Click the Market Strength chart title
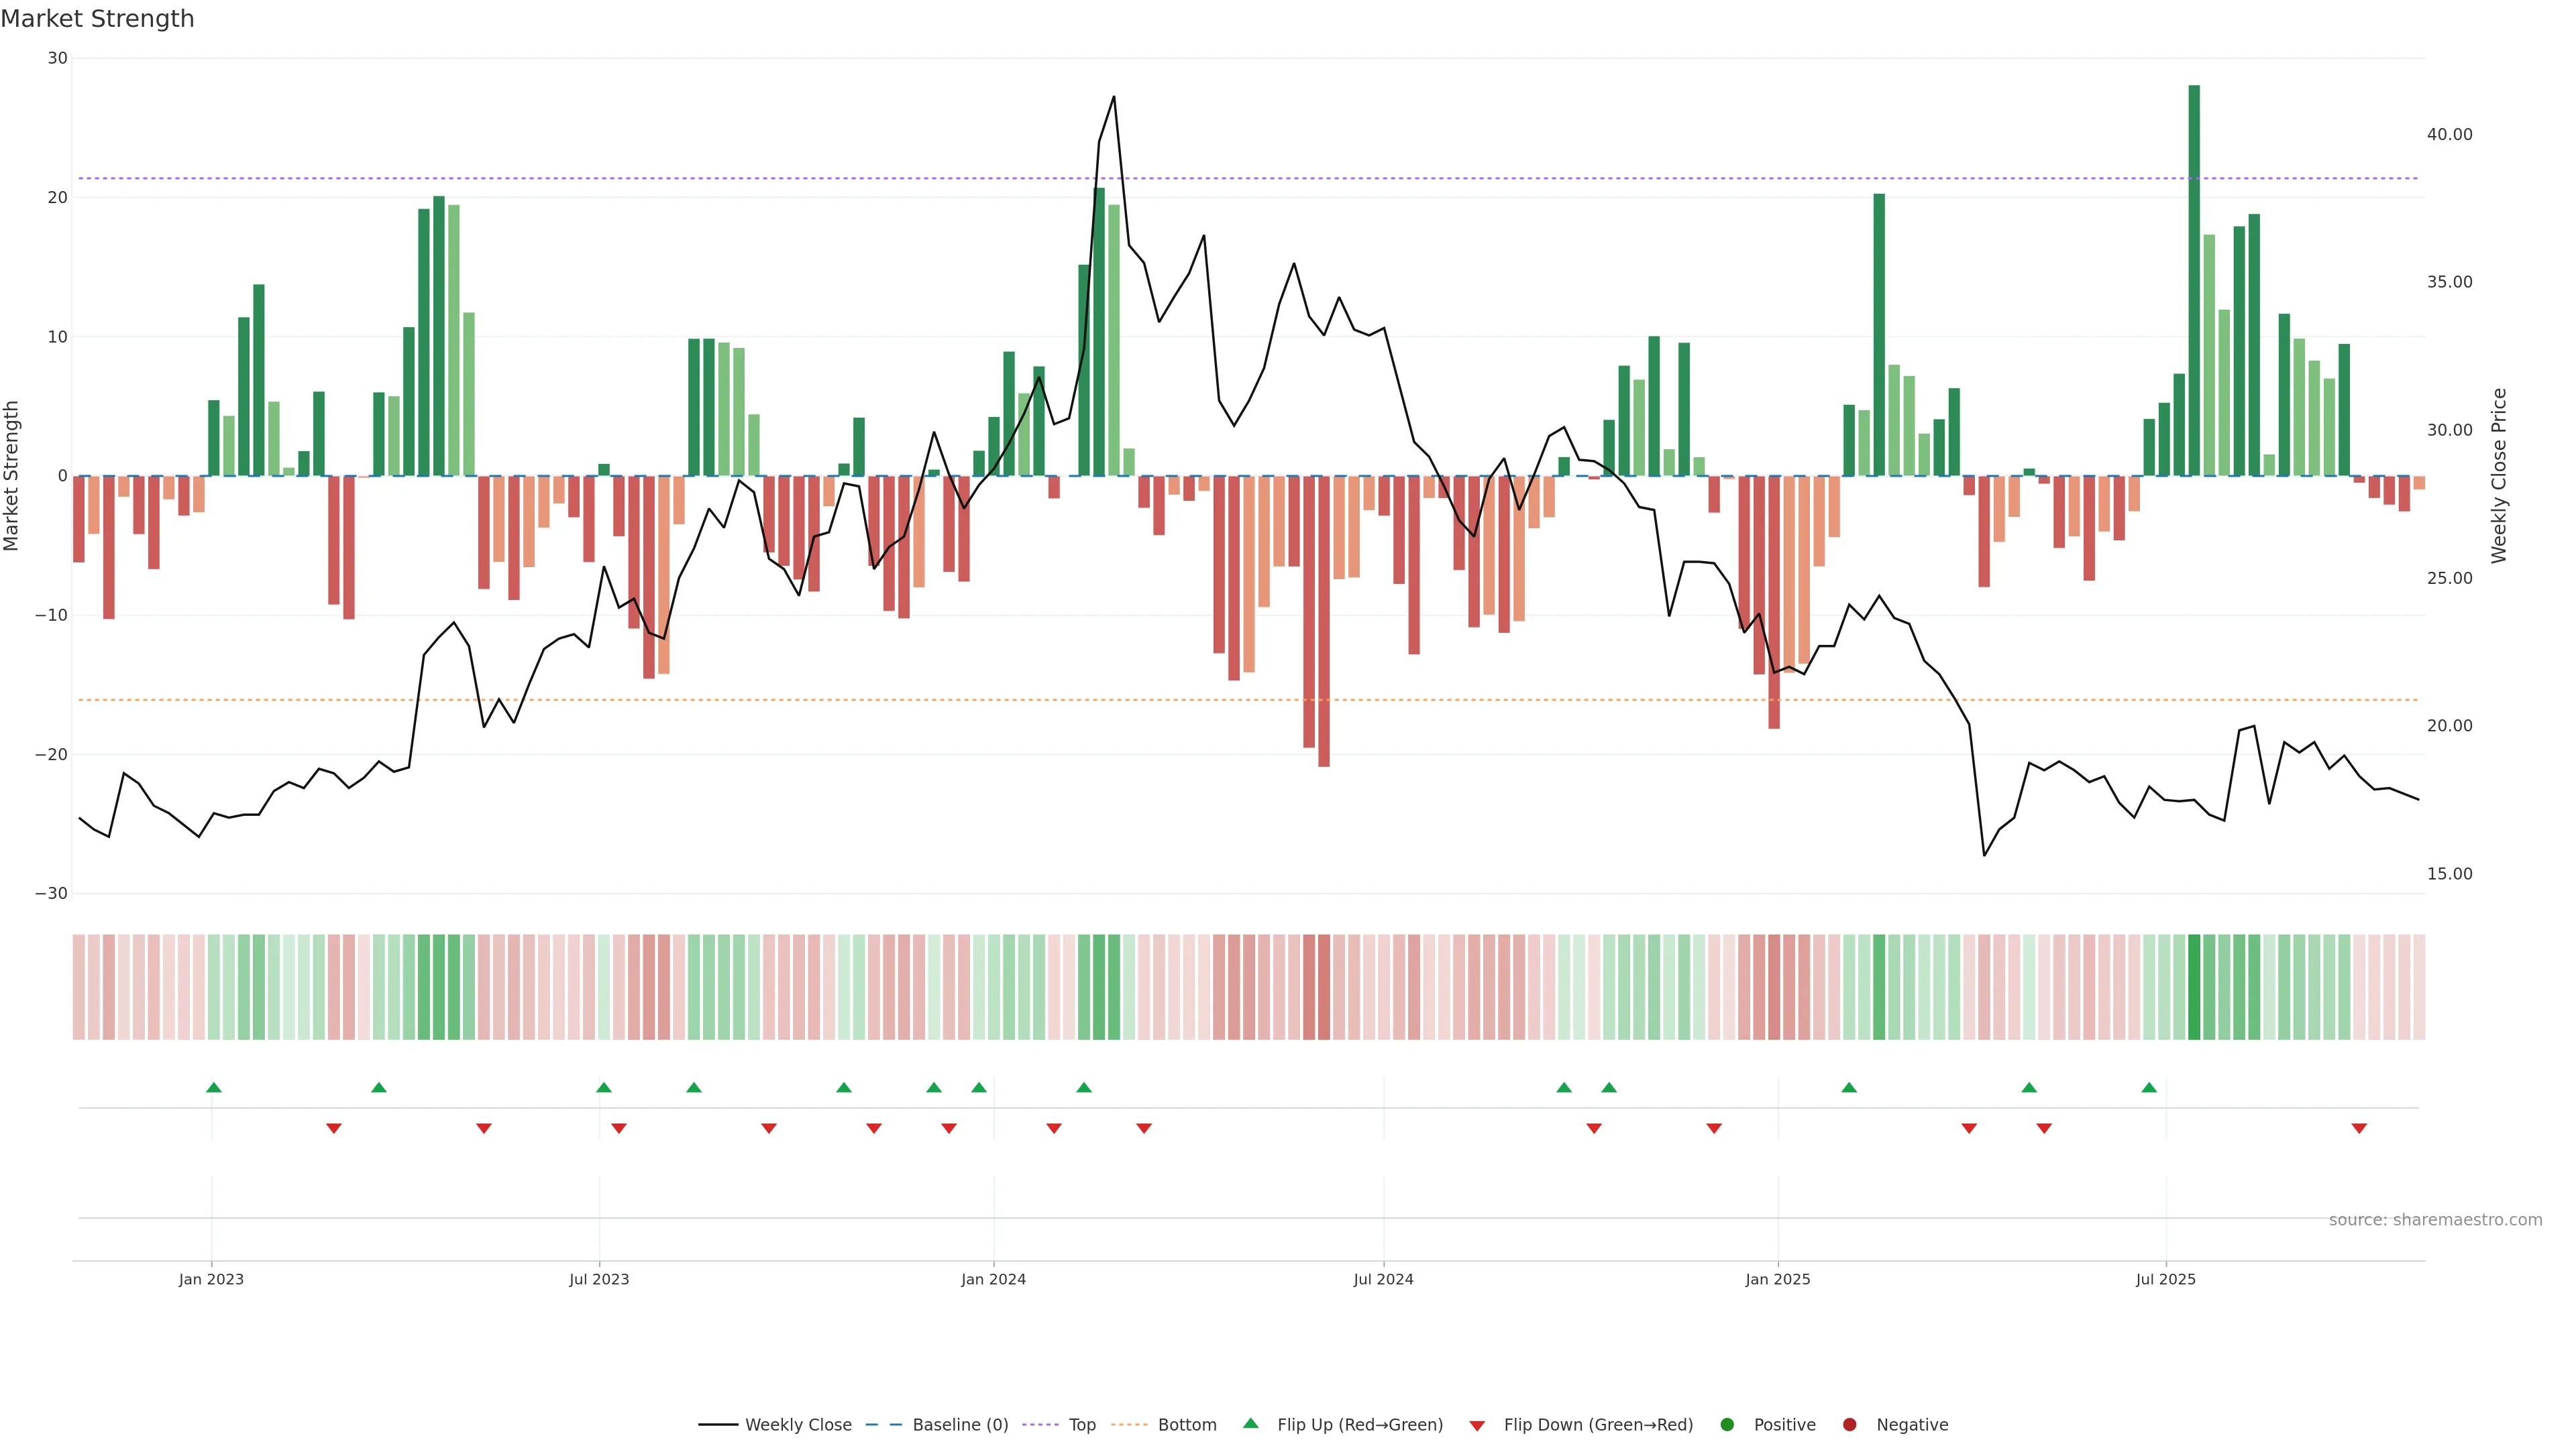 (x=97, y=19)
